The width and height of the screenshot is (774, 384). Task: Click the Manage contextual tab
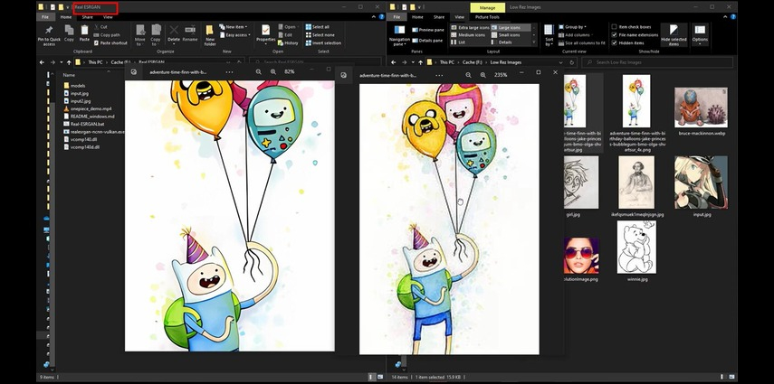coord(487,8)
